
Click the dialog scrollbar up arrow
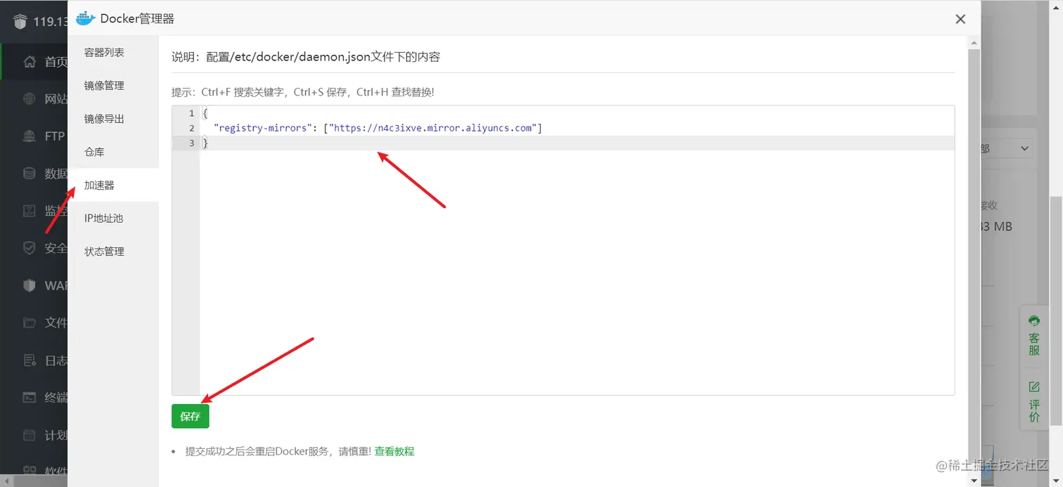coord(974,43)
